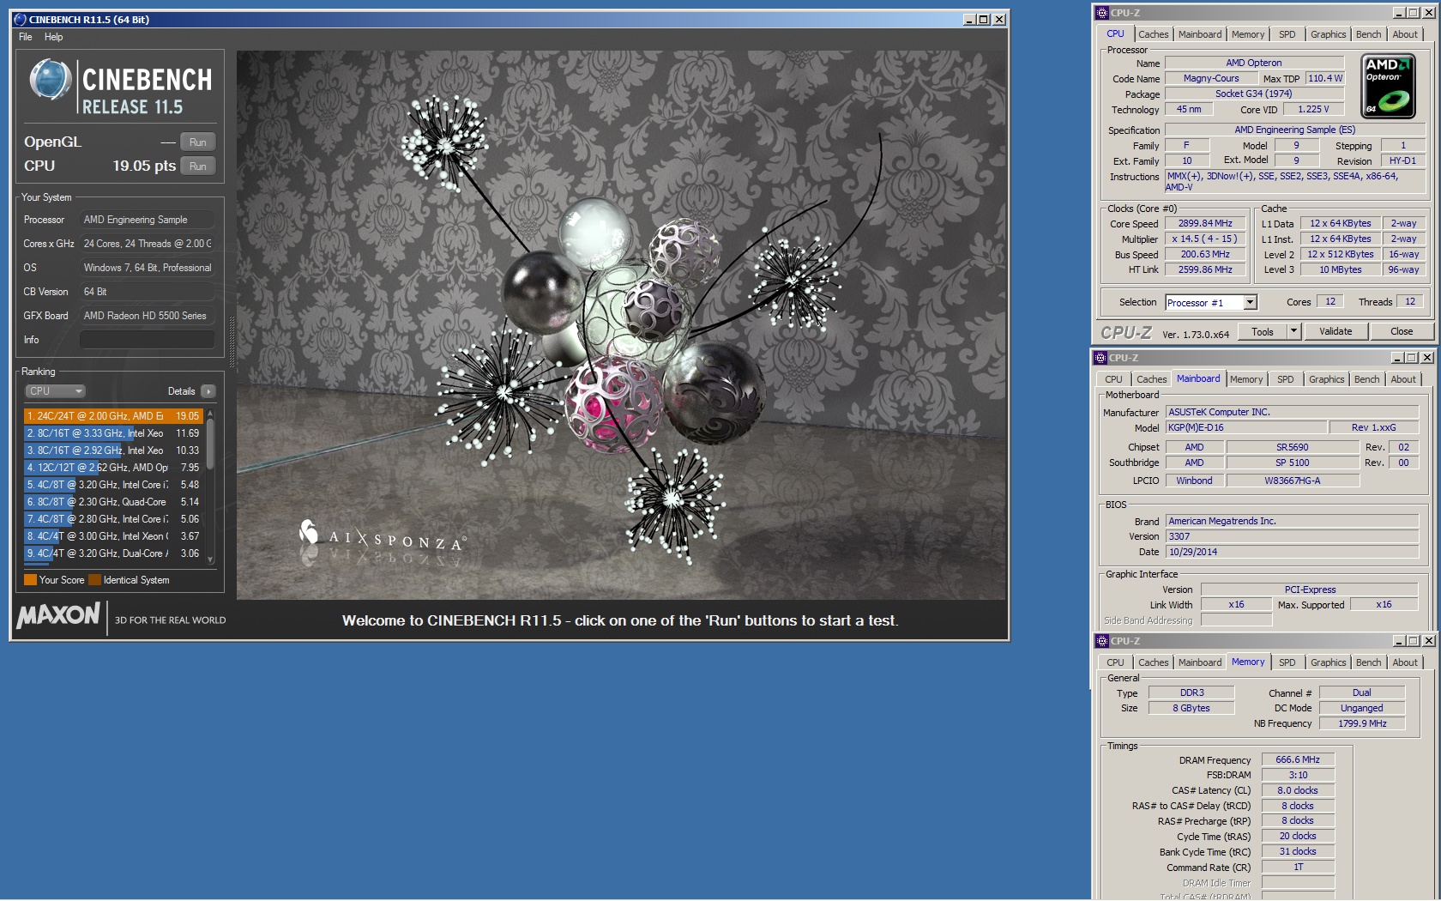
Task: Click the AMD Opteron processor logo
Action: 1388,86
